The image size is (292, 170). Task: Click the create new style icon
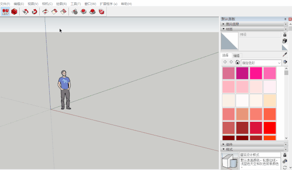point(285,161)
